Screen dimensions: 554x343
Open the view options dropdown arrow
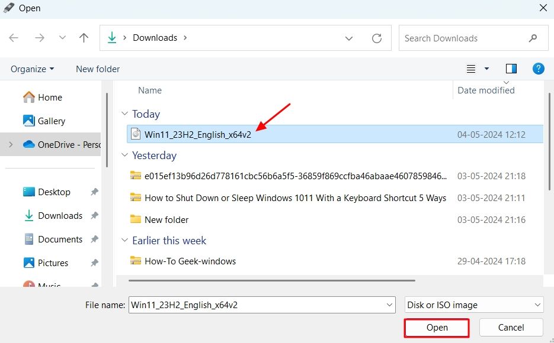click(x=486, y=69)
